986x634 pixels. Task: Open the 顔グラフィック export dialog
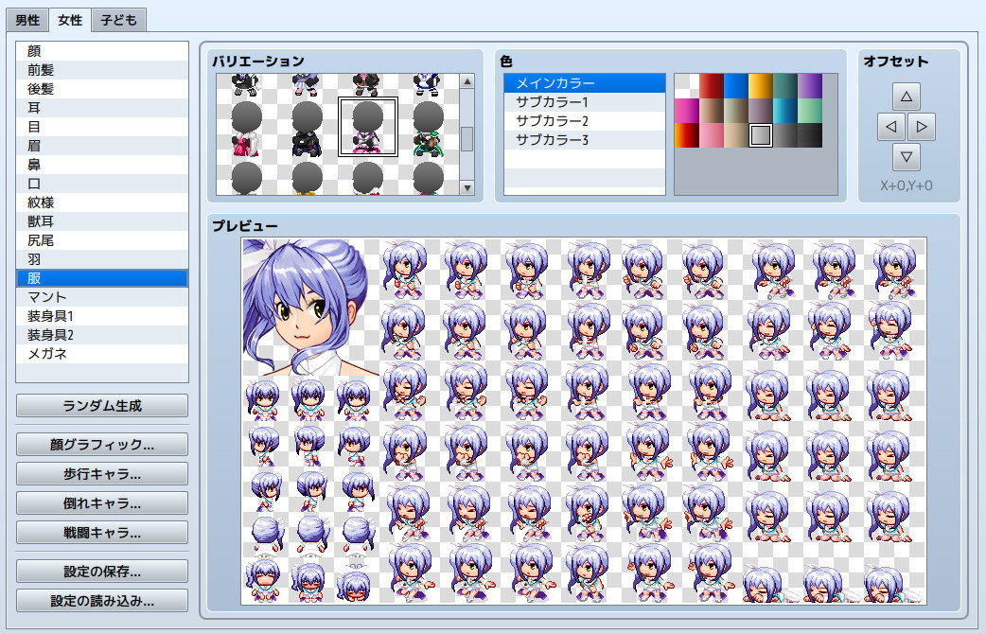(101, 444)
